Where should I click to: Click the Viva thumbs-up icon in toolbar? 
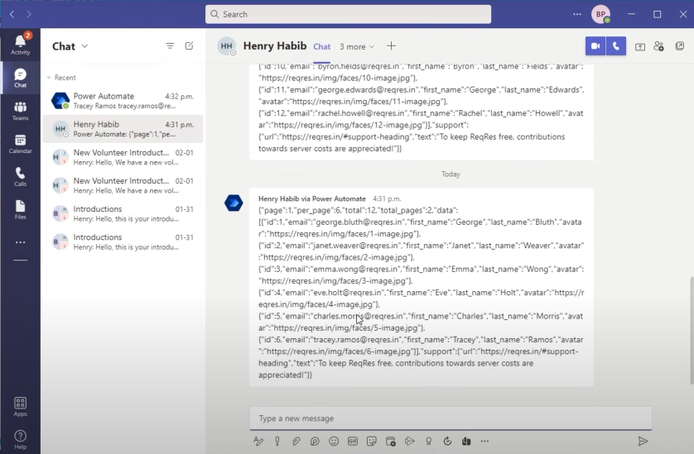point(466,441)
